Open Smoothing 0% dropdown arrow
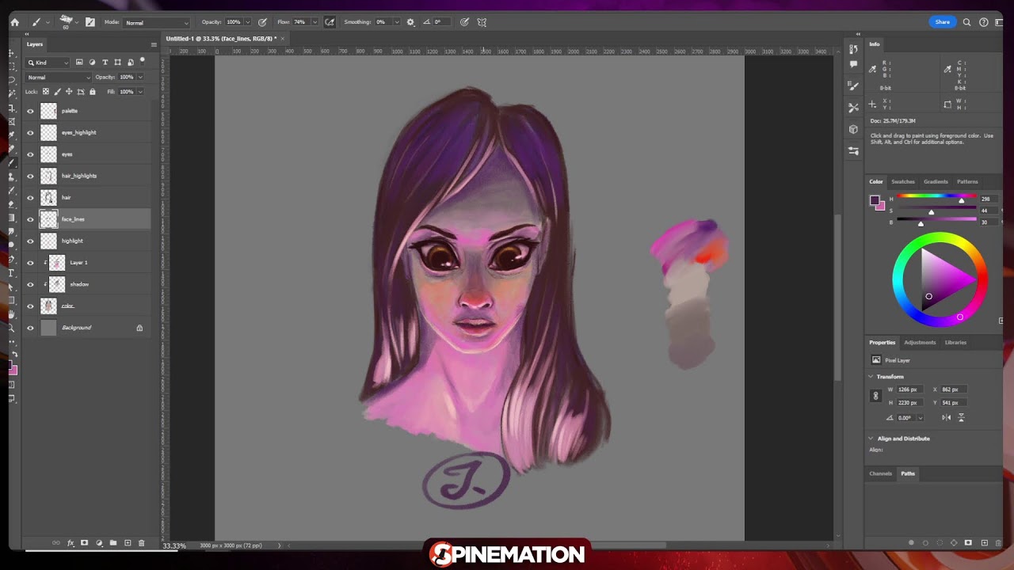1014x570 pixels. tap(397, 22)
